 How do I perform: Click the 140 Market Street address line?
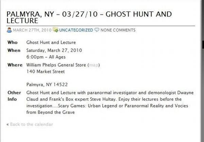pyautogui.click(x=46, y=72)
